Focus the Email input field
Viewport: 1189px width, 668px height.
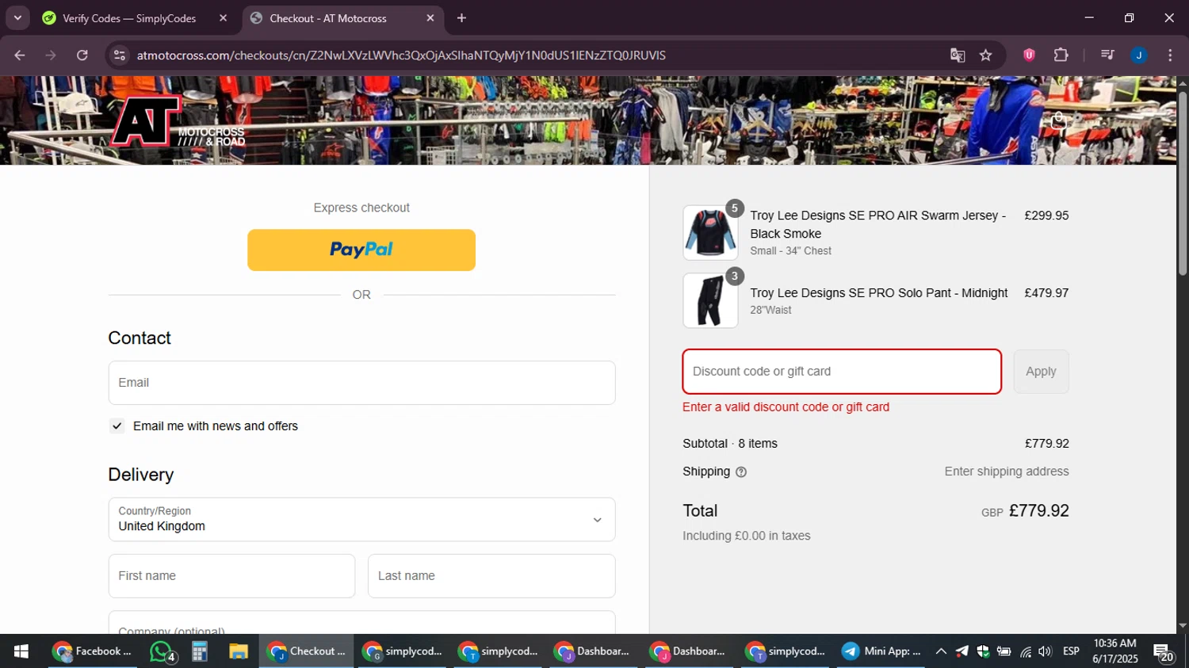tap(361, 383)
